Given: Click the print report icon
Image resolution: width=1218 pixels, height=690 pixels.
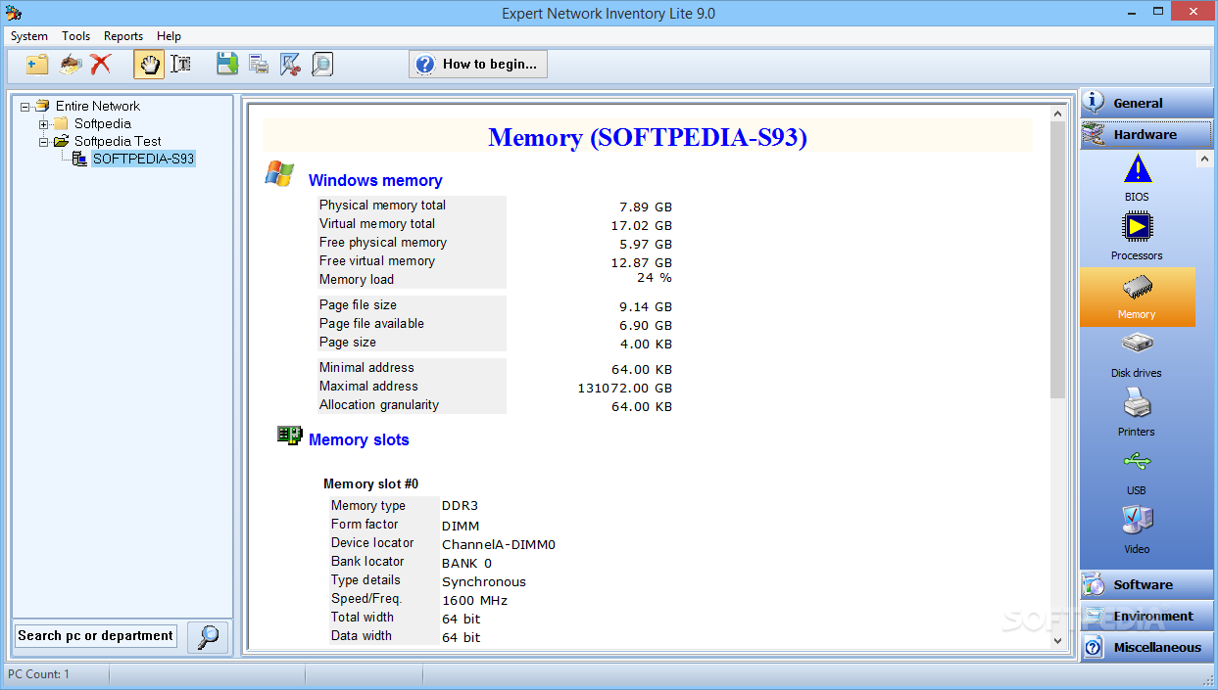Looking at the screenshot, I should (259, 65).
